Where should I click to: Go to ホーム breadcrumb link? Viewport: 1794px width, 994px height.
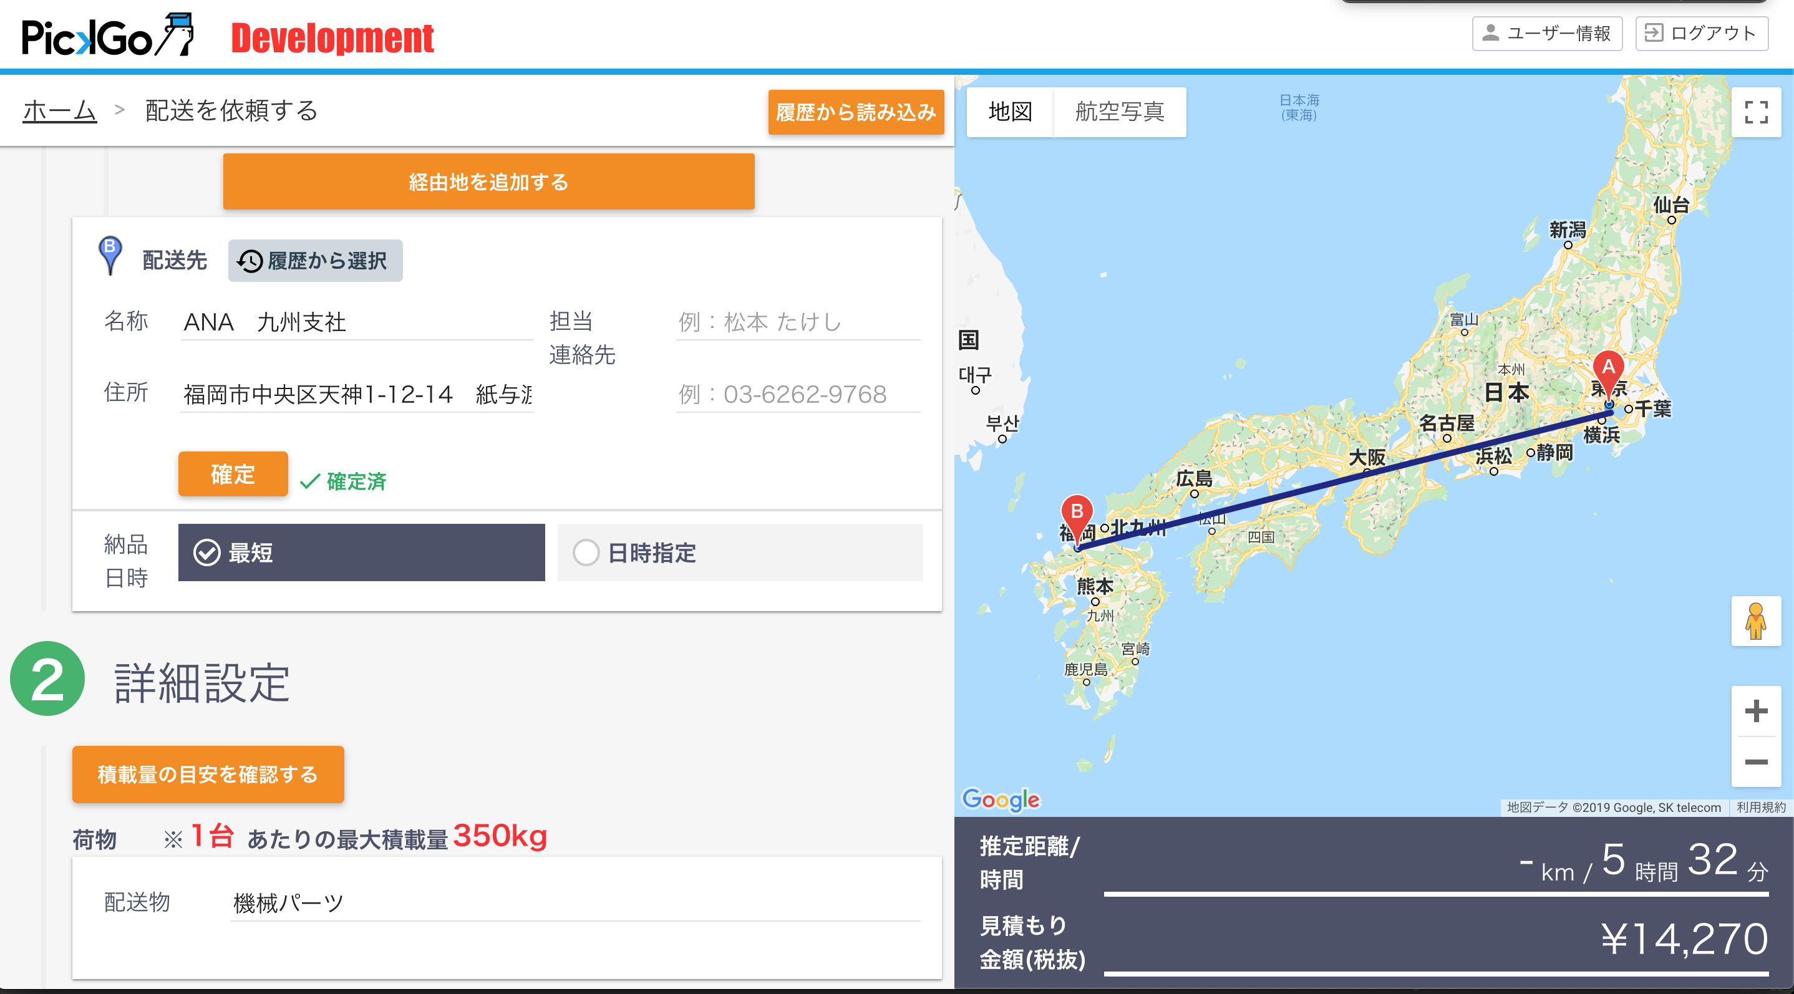(x=60, y=110)
